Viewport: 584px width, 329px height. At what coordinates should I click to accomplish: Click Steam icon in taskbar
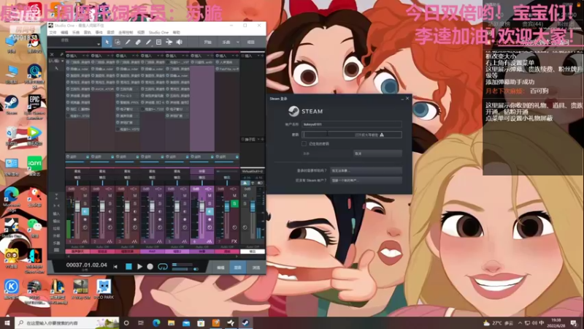tap(245, 322)
